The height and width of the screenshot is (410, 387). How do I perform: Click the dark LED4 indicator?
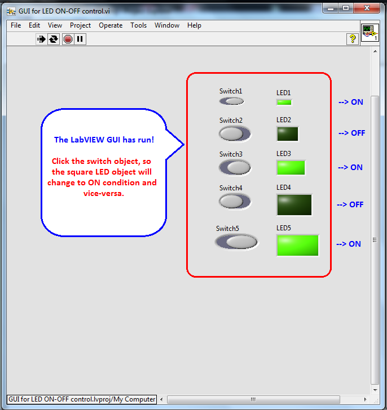coord(294,205)
